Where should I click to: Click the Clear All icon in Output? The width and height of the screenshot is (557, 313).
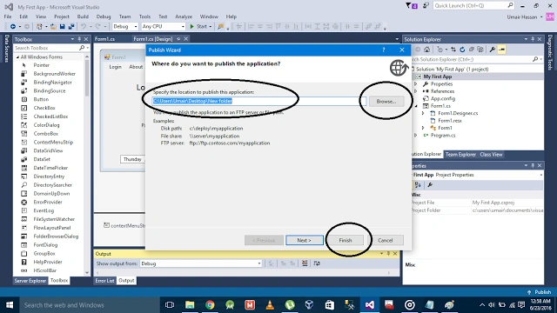[x=305, y=263]
